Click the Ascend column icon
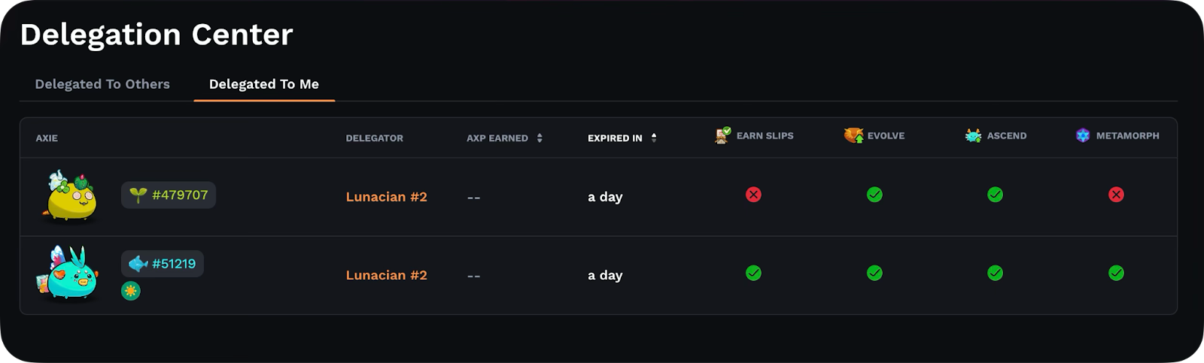 (x=973, y=135)
